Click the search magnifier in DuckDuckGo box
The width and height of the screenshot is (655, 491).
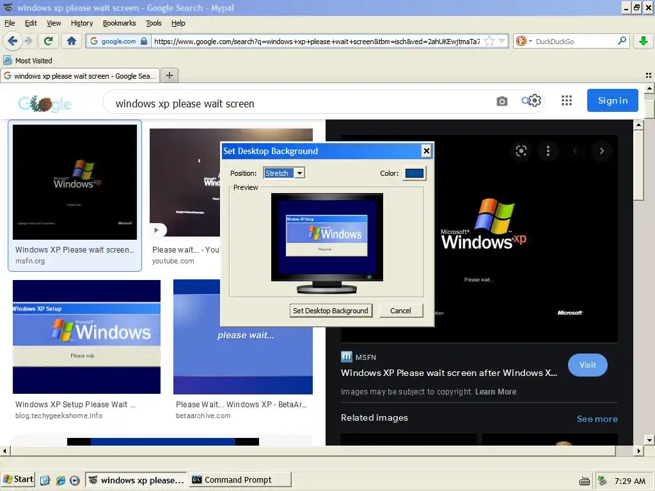(x=622, y=41)
